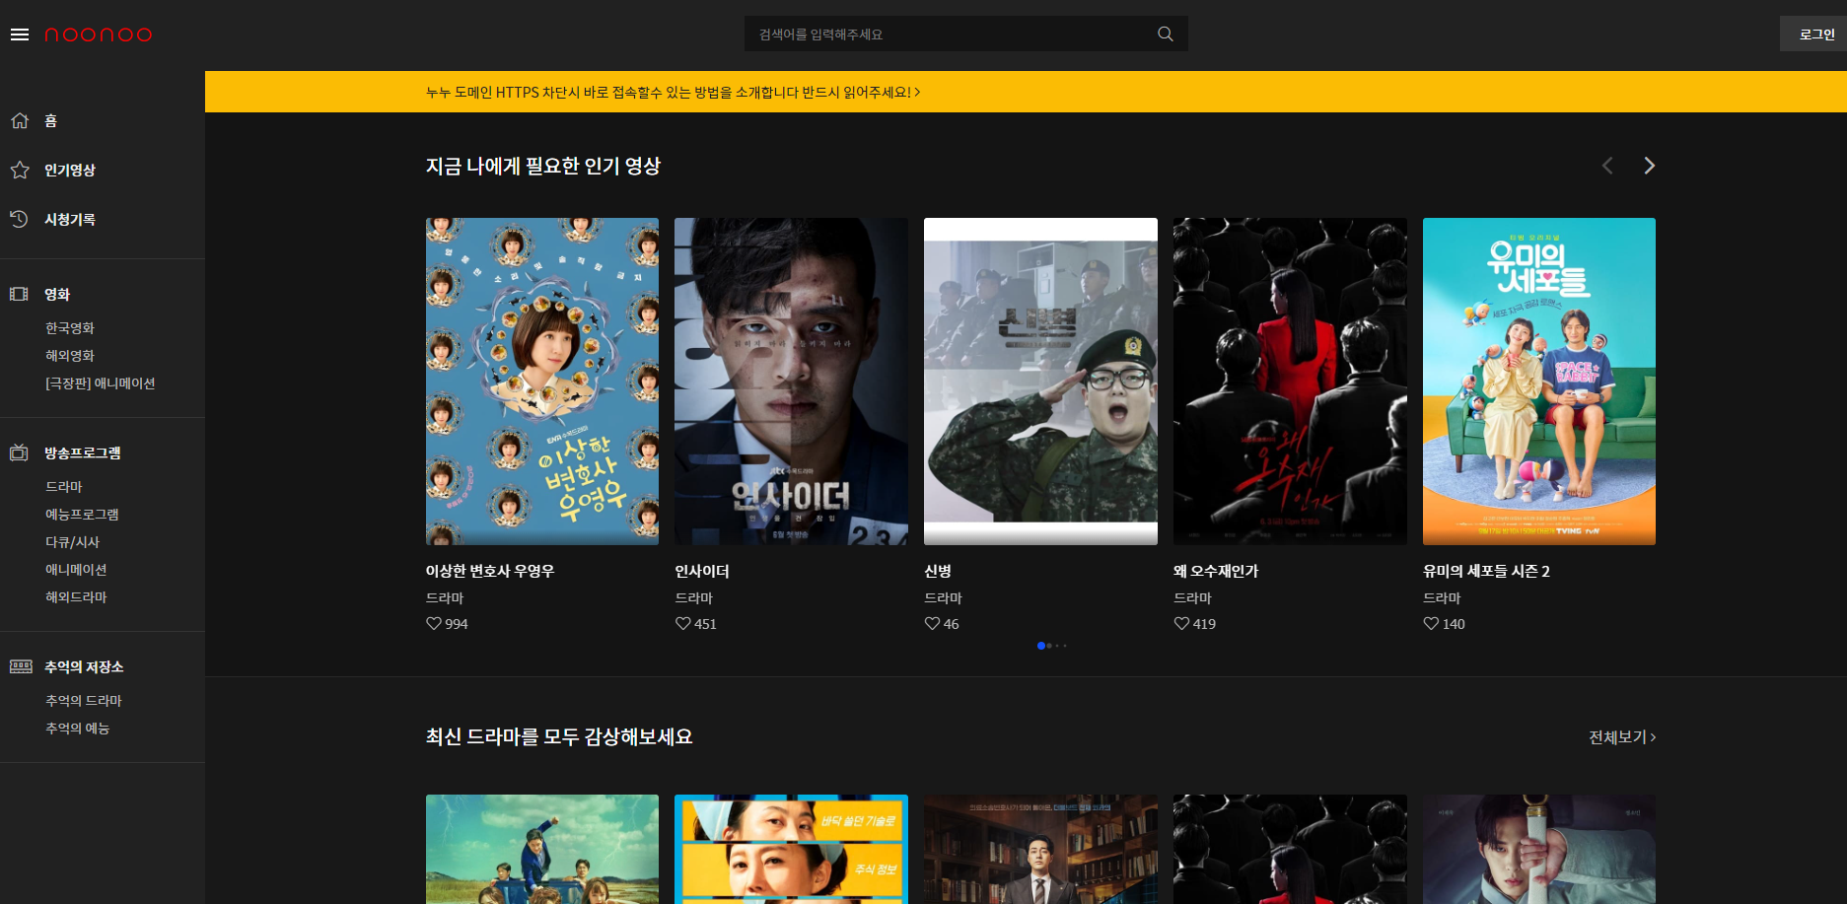The width and height of the screenshot is (1847, 904).
Task: Like 왜 오수재인가 via heart icon
Action: tap(1181, 623)
